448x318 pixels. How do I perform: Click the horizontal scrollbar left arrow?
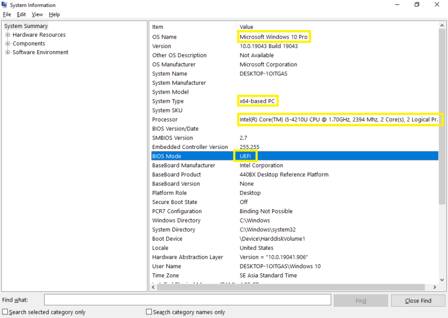click(154, 287)
